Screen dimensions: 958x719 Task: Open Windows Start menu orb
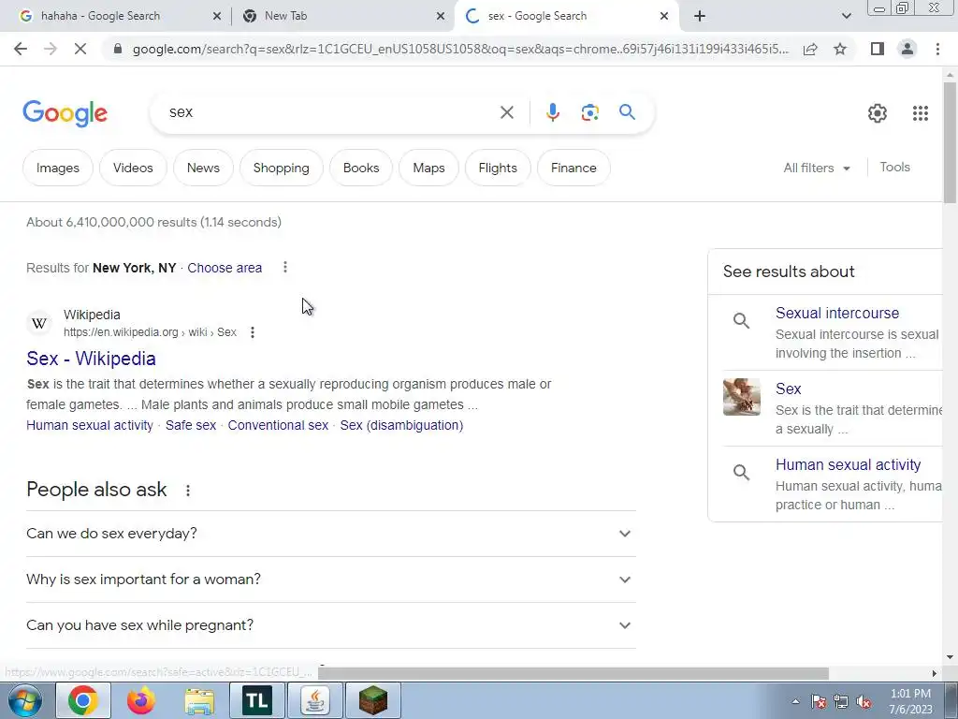pyautogui.click(x=24, y=700)
